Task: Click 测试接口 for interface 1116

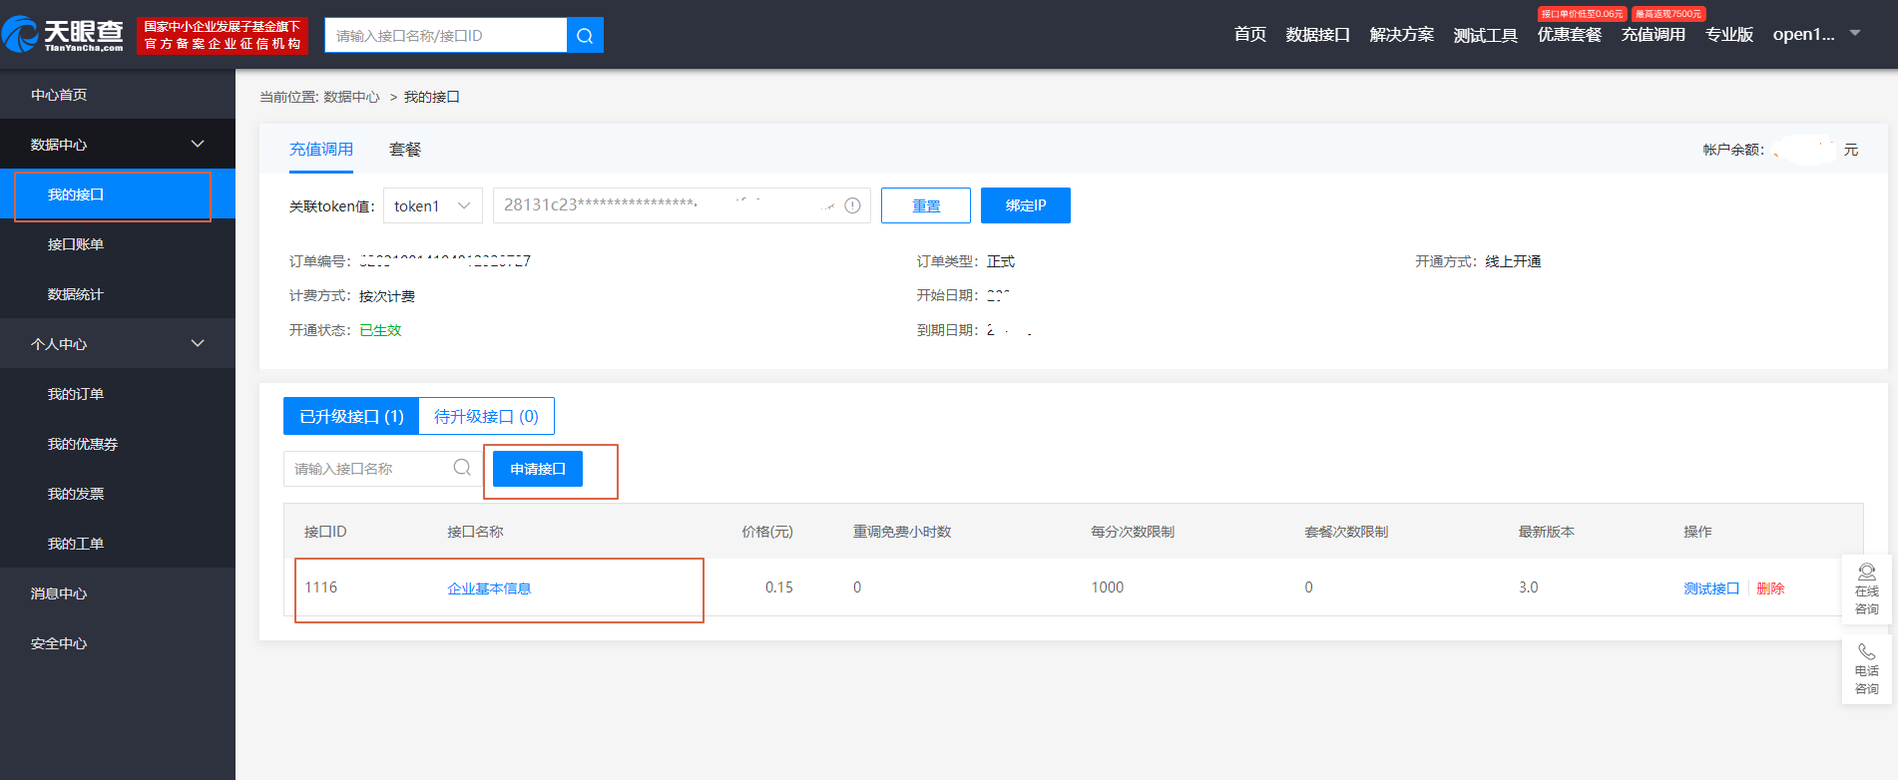Action: point(1711,588)
